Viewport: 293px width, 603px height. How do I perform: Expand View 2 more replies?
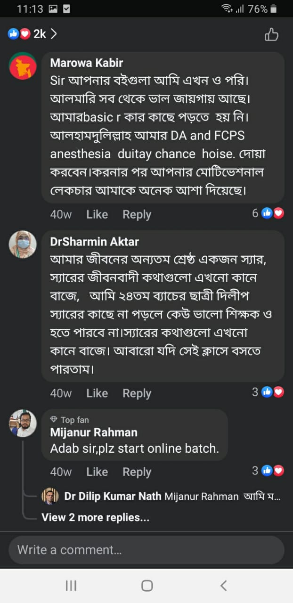click(x=95, y=517)
